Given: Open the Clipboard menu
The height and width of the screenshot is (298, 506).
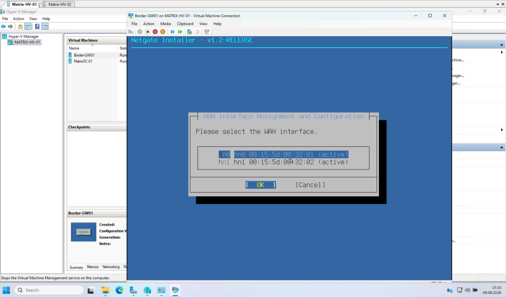Looking at the screenshot, I should click(x=185, y=24).
